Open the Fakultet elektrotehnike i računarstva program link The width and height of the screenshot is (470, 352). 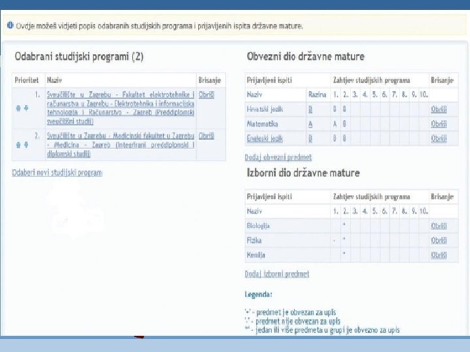point(121,108)
